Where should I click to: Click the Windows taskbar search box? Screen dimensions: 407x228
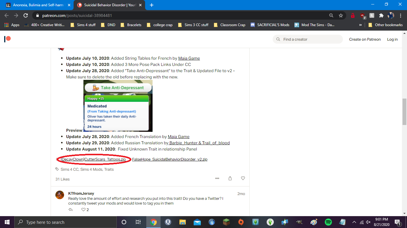pos(66,222)
